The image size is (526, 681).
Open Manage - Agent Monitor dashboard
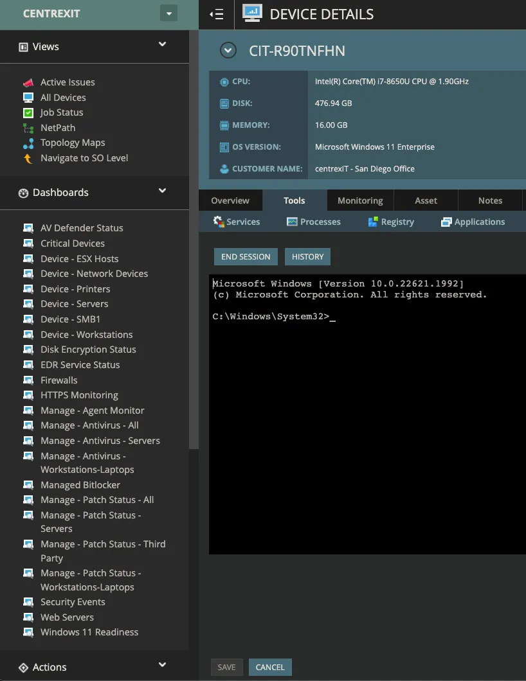[x=92, y=411]
